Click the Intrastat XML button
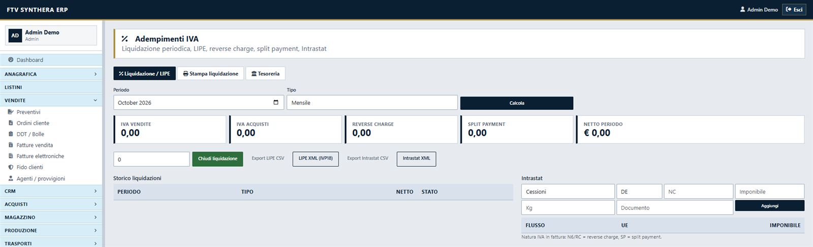 pos(416,159)
